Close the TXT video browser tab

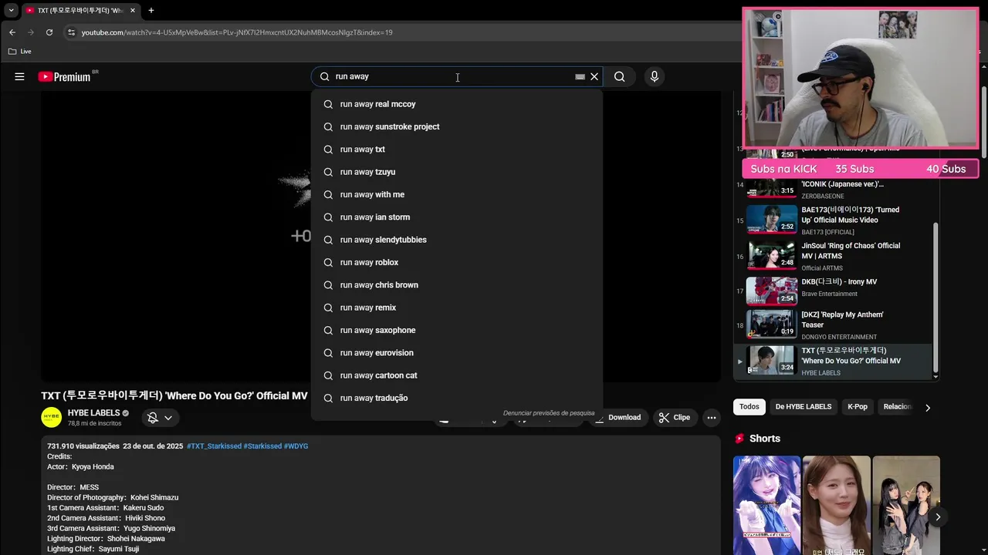click(133, 10)
